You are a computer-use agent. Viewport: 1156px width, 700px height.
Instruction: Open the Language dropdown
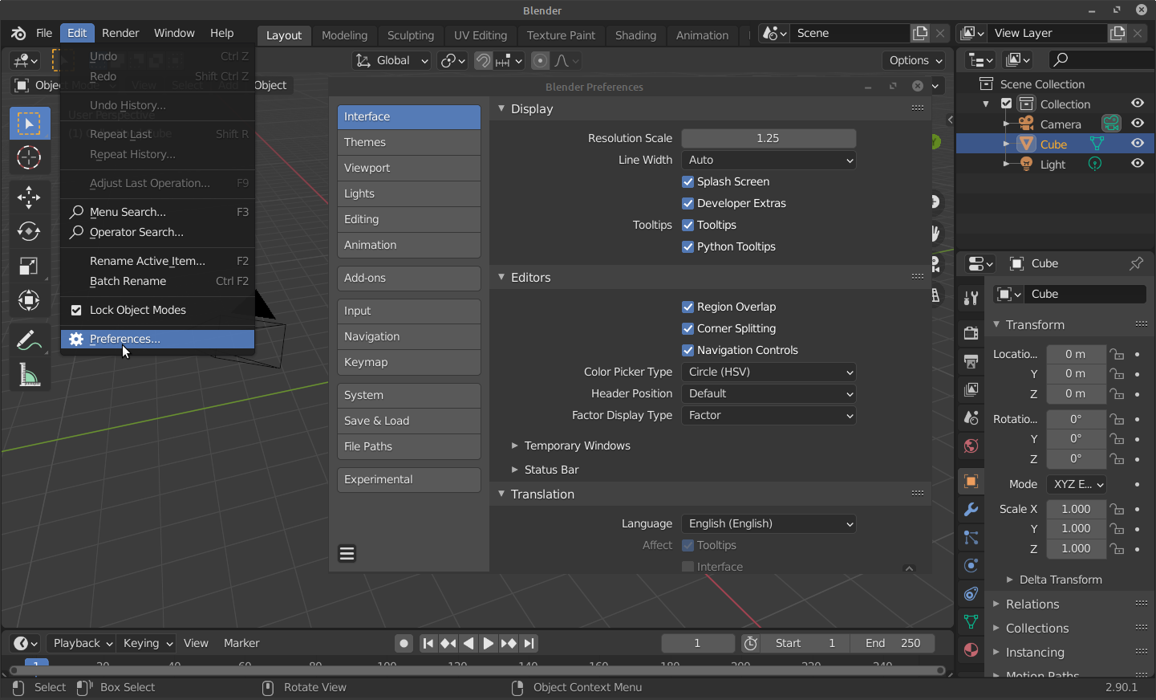point(769,523)
